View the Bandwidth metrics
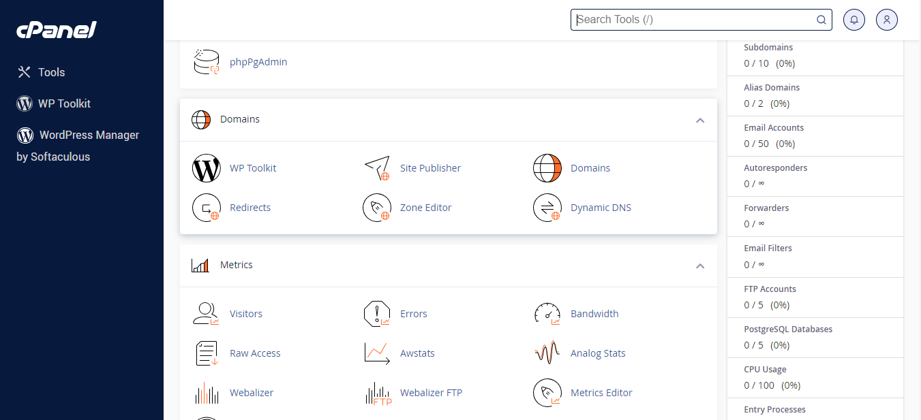Image resolution: width=921 pixels, height=420 pixels. pyautogui.click(x=594, y=313)
